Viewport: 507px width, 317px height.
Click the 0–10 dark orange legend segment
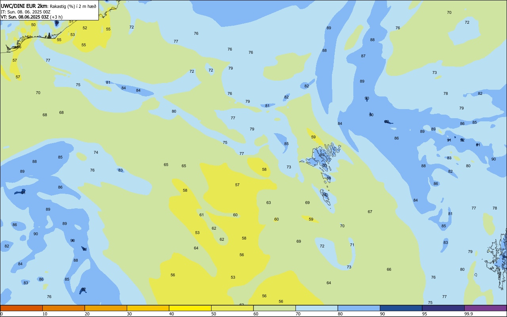[21, 308]
